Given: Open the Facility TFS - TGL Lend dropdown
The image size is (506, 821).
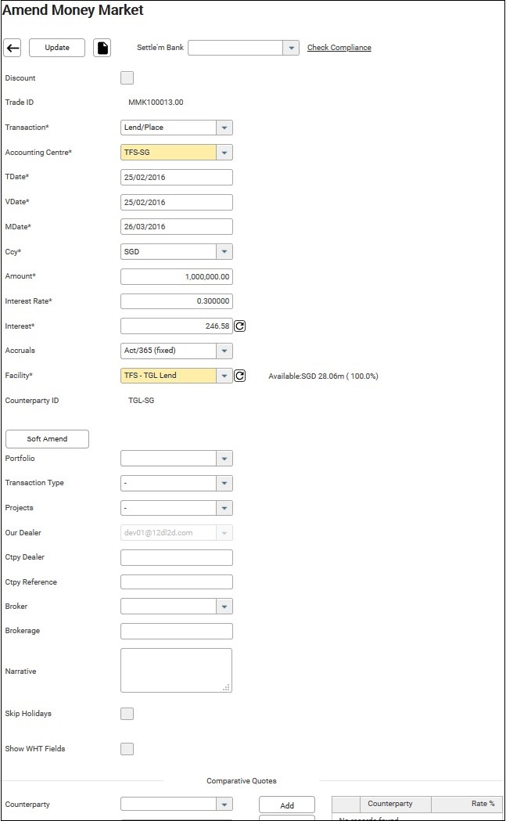Looking at the screenshot, I should tap(224, 376).
